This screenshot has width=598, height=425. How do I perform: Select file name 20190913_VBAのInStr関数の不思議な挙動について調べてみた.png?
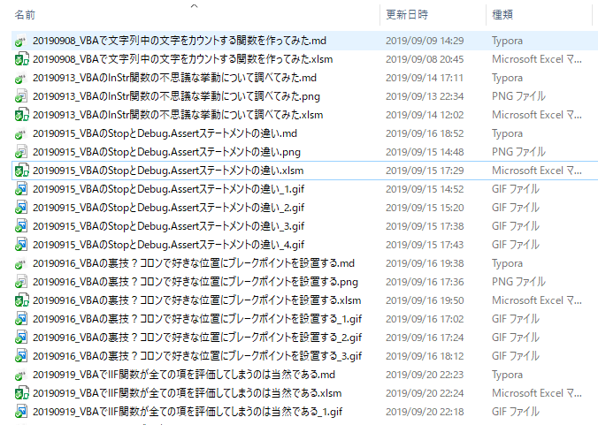176,96
